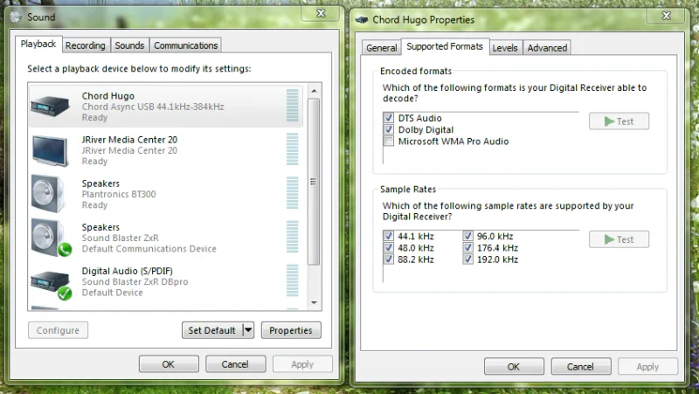Image resolution: width=699 pixels, height=394 pixels.
Task: Cancel the Chord Hugo Properties dialog
Action: [580, 367]
